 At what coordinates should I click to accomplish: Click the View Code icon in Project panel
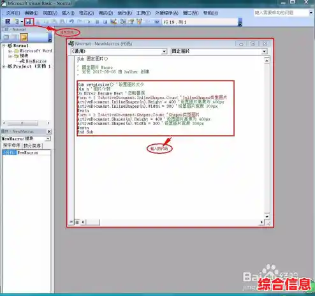point(6,37)
